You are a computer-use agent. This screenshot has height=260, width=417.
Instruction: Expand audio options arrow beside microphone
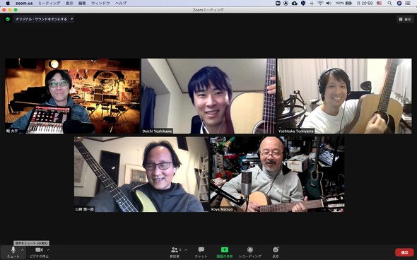(x=23, y=250)
